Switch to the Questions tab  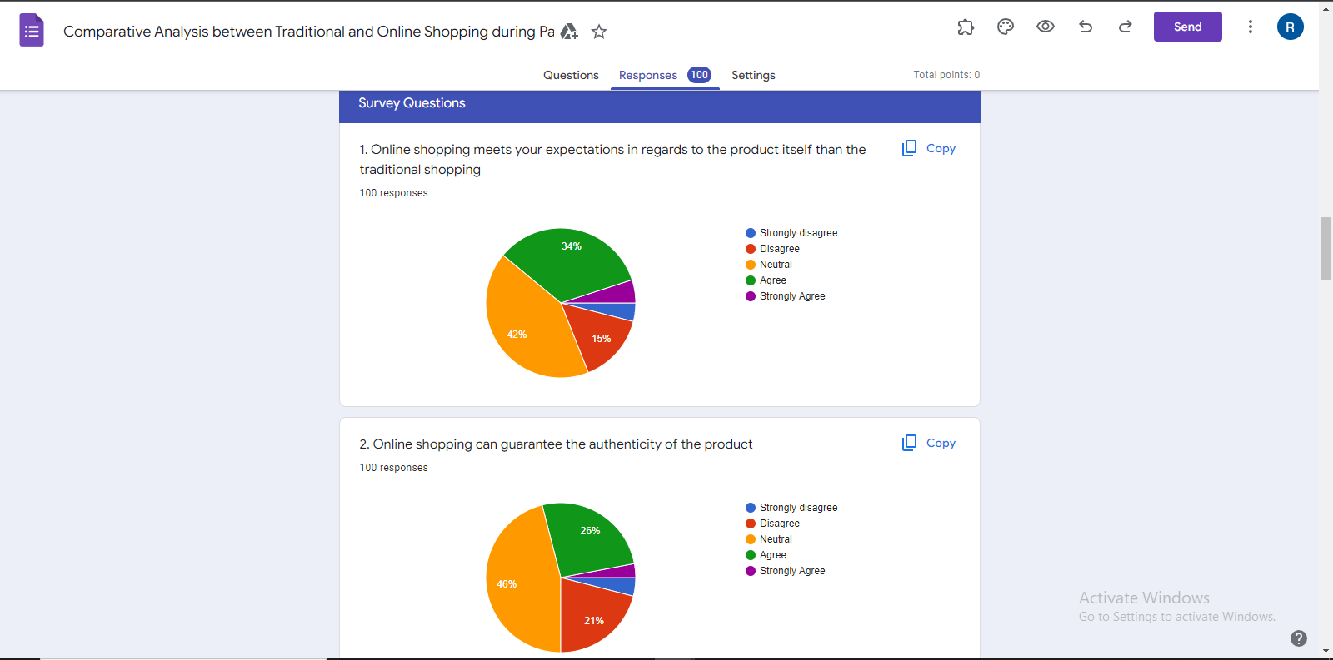pos(571,75)
